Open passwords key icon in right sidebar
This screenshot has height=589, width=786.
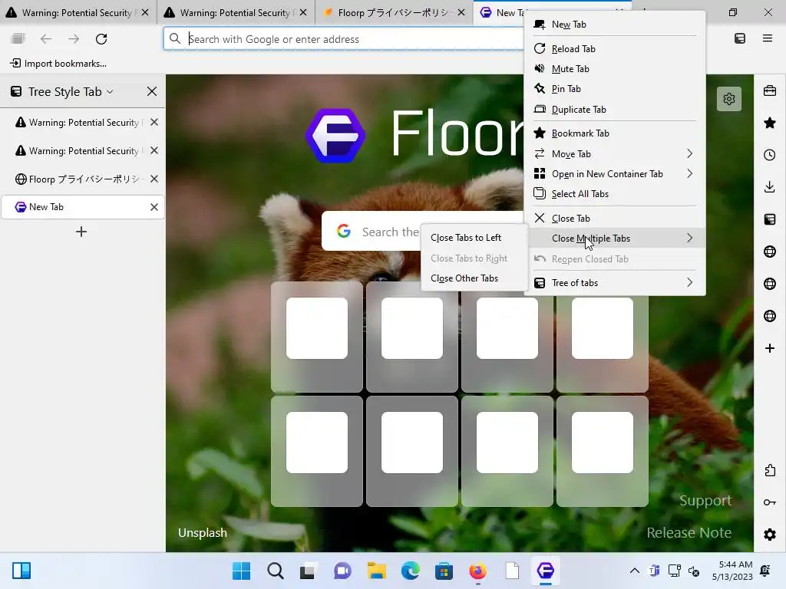coord(770,502)
